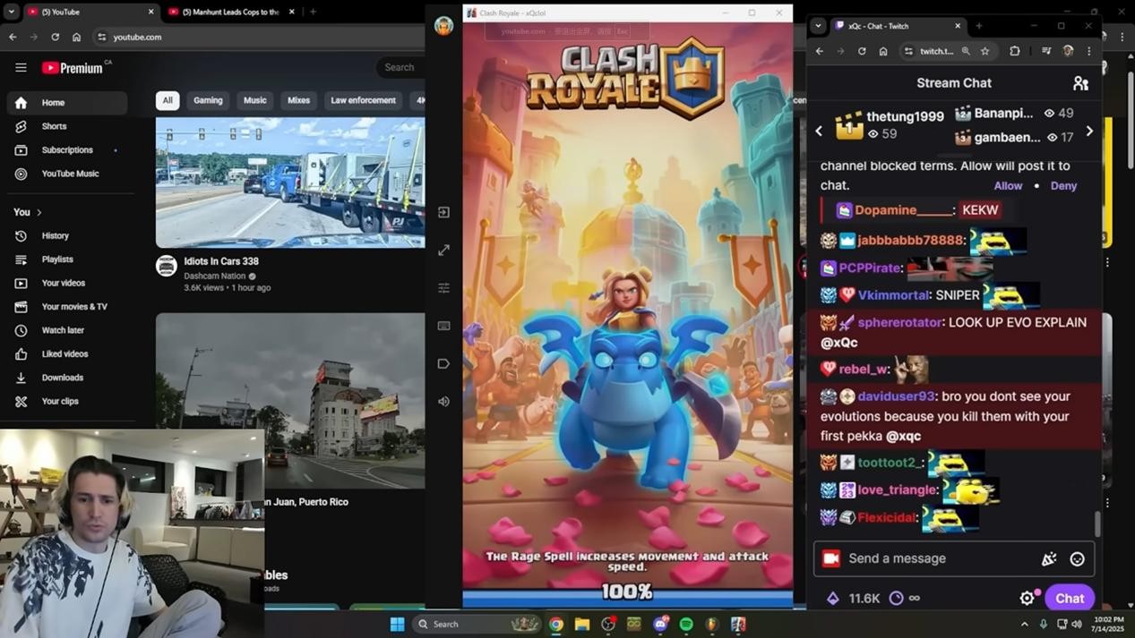Image resolution: width=1135 pixels, height=638 pixels.
Task: Select the xQc - Chat - Twitch tab
Action: [898, 26]
